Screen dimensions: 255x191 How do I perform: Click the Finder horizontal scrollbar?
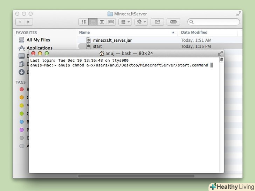pyautogui.click(x=136, y=176)
